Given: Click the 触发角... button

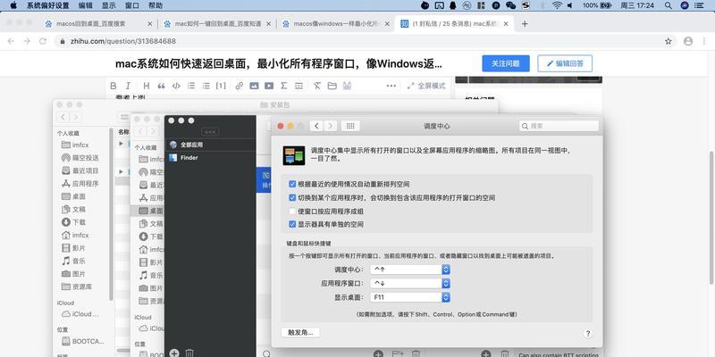Looking at the screenshot, I should (300, 332).
